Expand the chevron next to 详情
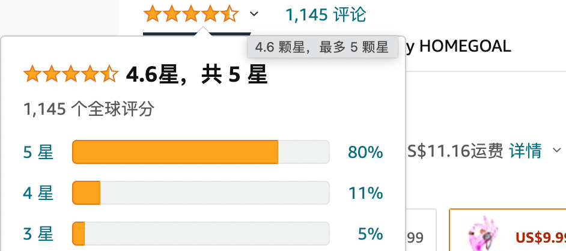 pyautogui.click(x=558, y=150)
